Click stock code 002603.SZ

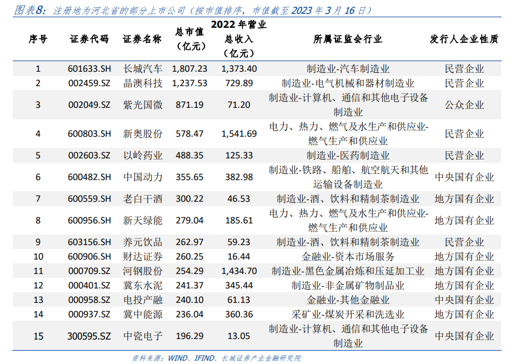(89, 155)
